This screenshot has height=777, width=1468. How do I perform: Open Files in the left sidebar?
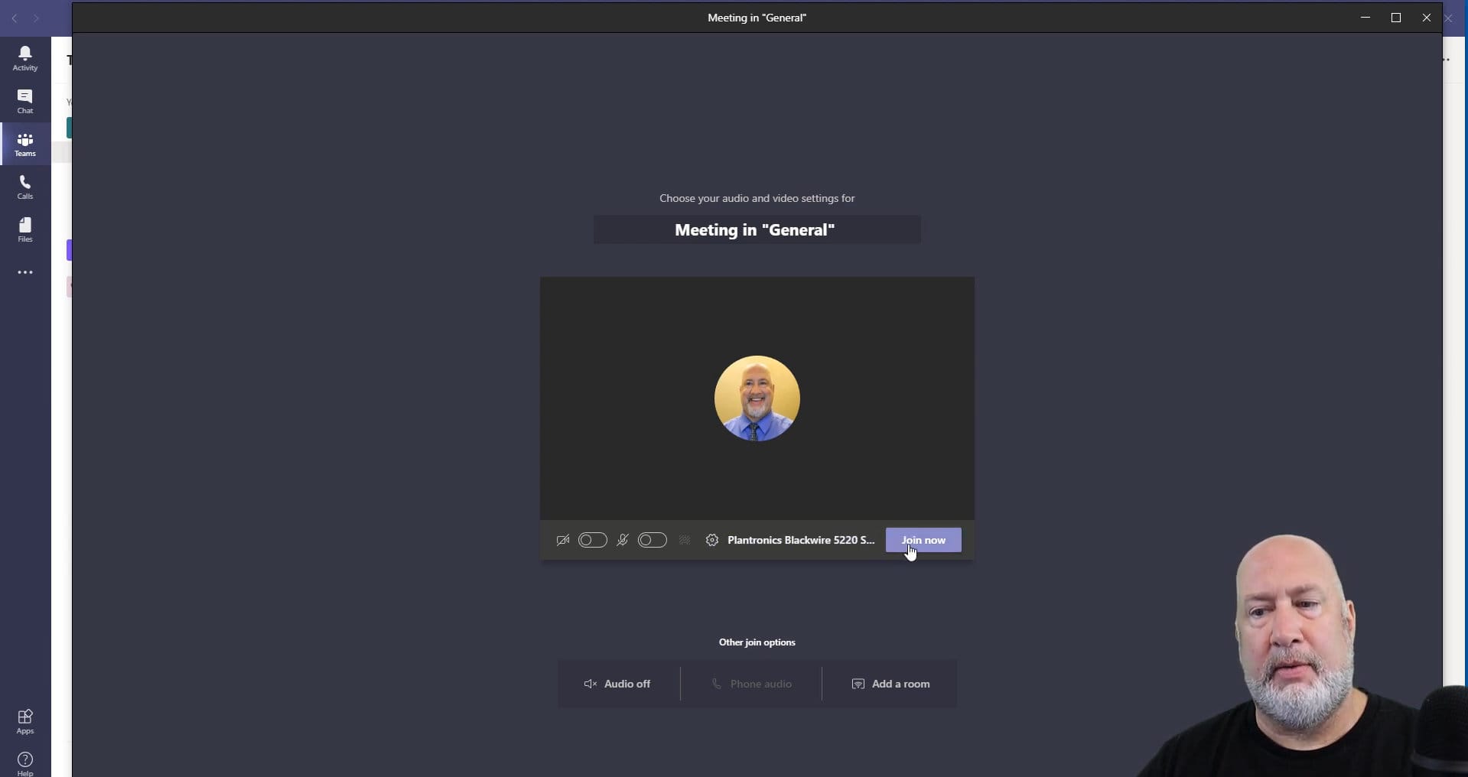(x=25, y=229)
